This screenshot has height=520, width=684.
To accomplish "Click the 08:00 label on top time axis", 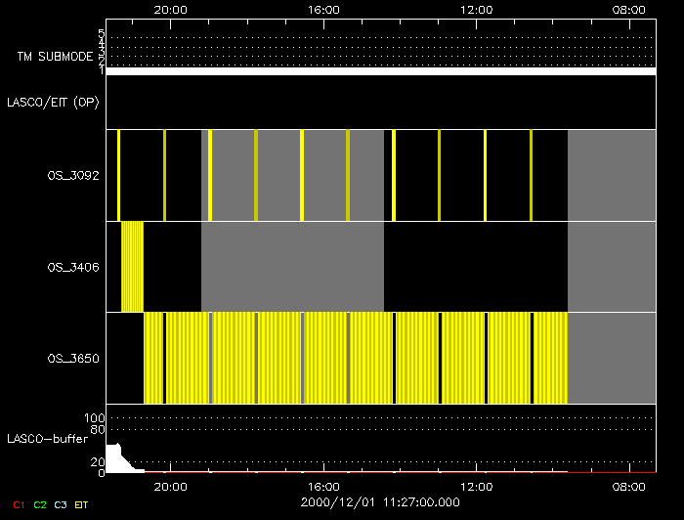I will (628, 9).
